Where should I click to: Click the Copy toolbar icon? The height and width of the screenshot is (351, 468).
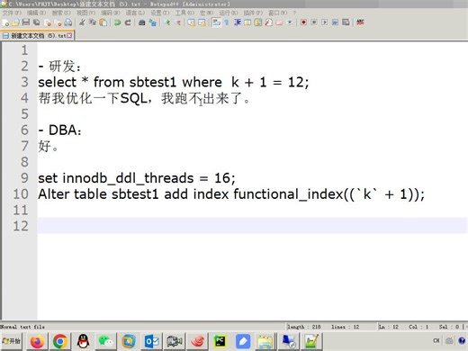tap(93, 22)
